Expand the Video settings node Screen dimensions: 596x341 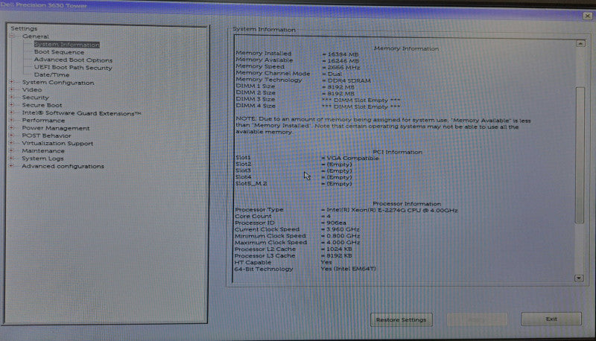pyautogui.click(x=12, y=89)
